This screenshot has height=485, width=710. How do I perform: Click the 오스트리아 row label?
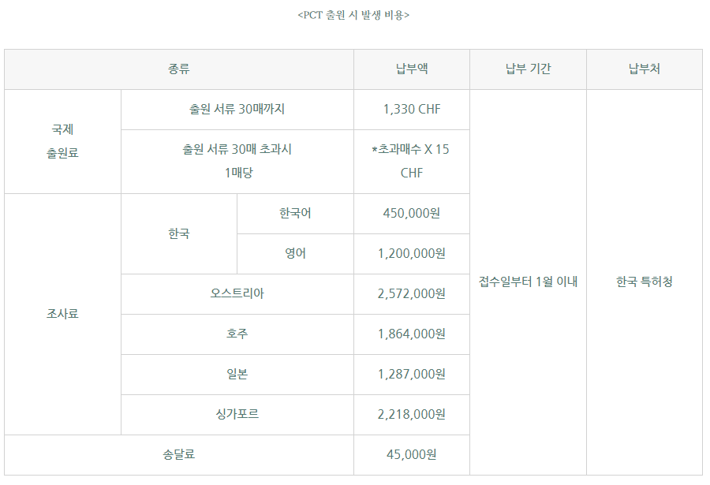click(237, 294)
